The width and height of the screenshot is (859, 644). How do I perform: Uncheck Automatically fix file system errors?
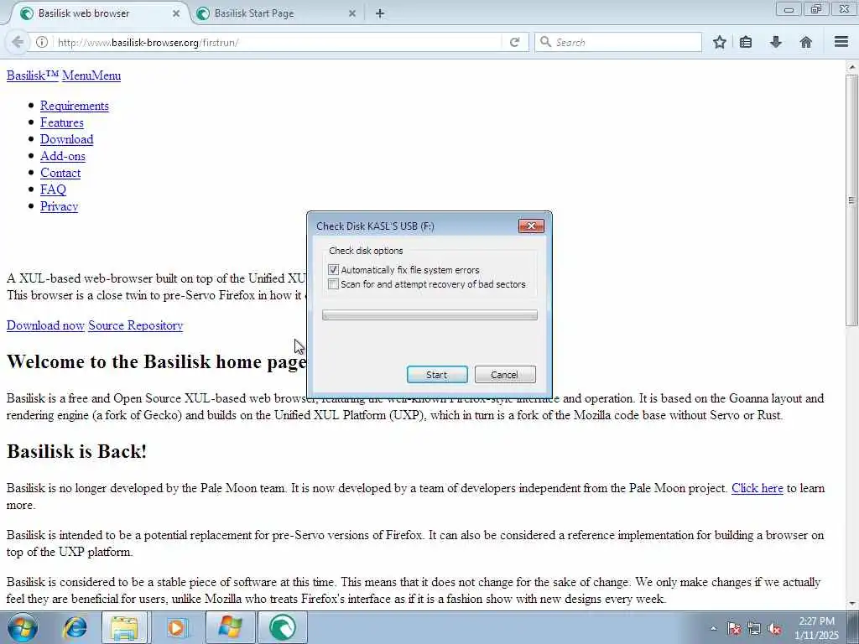[333, 269]
